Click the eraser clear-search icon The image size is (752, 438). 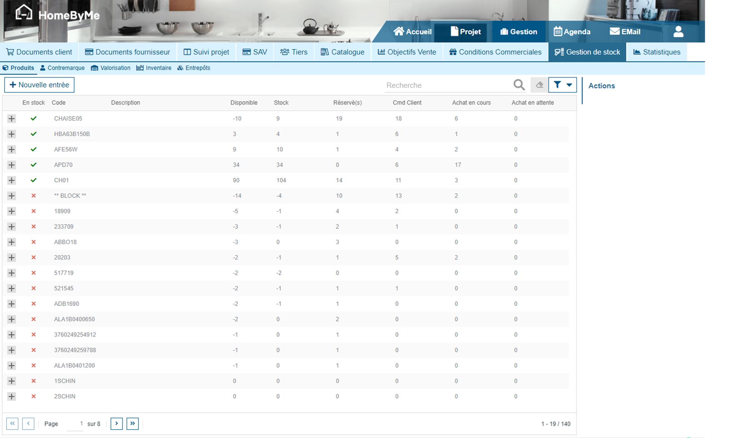pyautogui.click(x=539, y=85)
